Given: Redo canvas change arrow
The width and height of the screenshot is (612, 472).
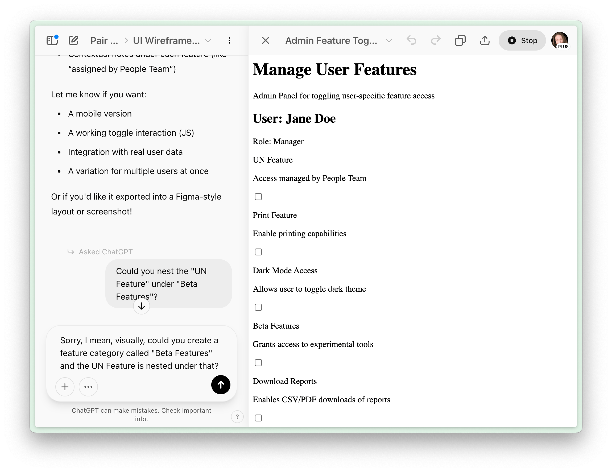Looking at the screenshot, I should coord(436,41).
